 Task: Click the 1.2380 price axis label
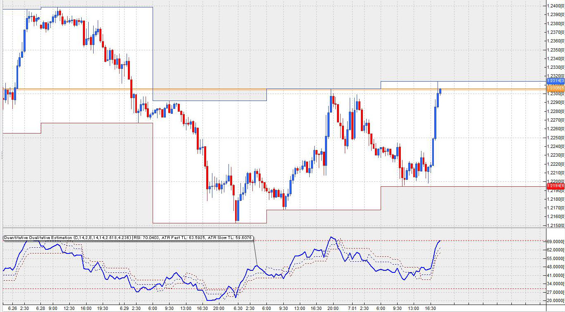tap(556, 23)
